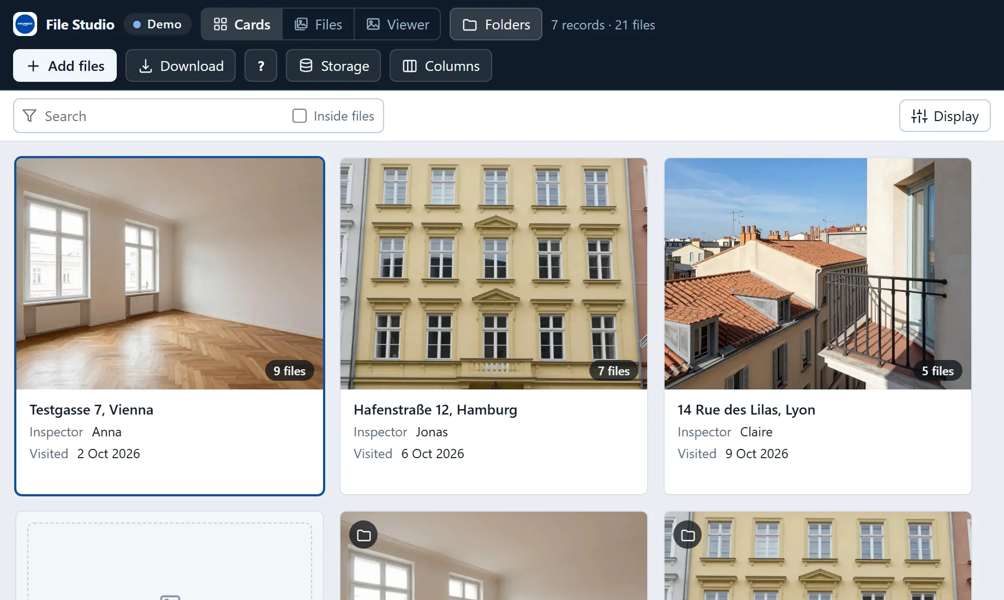1004x600 pixels.
Task: Click the download arrow icon
Action: tap(146, 66)
